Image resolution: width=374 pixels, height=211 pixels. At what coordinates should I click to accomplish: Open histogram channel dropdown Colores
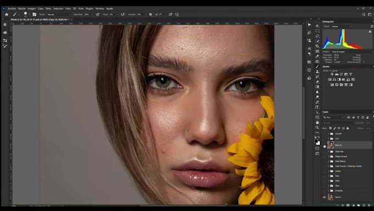(341, 26)
